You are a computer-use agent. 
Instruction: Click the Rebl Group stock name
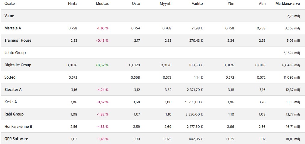click(14, 114)
